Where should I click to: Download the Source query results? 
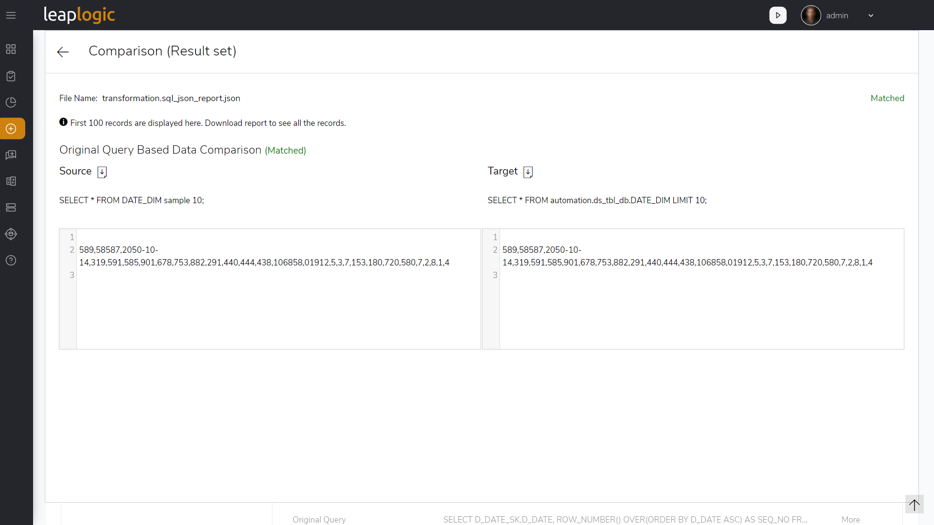point(101,172)
